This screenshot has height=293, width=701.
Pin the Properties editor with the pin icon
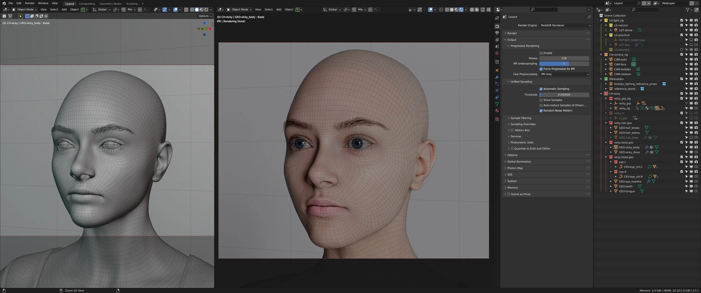point(589,17)
